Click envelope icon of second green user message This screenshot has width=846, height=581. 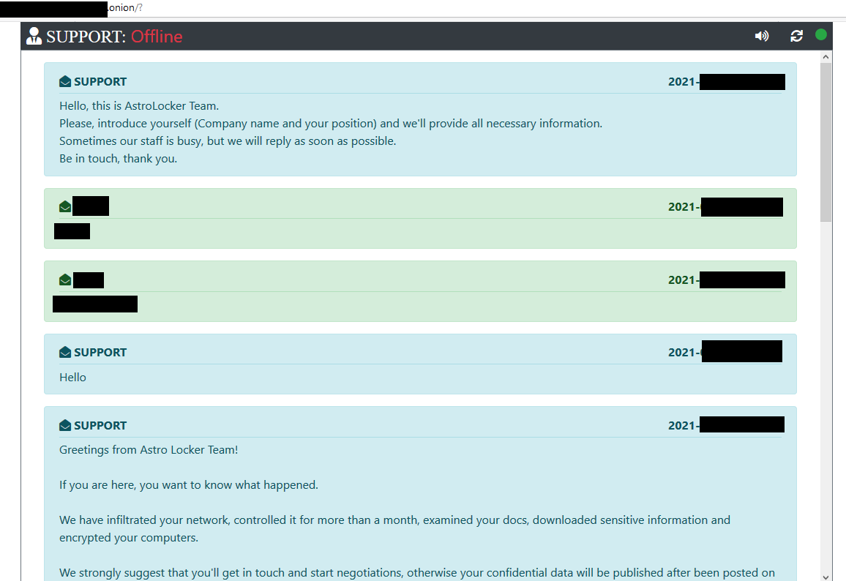(65, 280)
